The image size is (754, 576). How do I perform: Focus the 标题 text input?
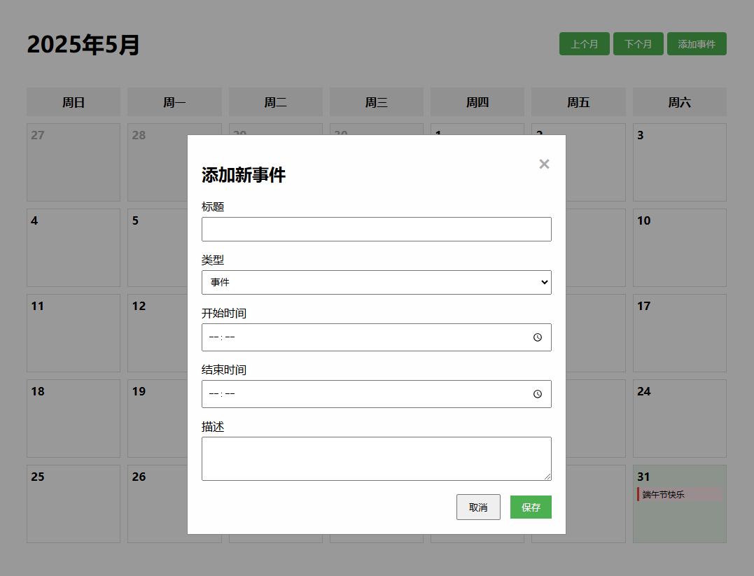point(377,229)
